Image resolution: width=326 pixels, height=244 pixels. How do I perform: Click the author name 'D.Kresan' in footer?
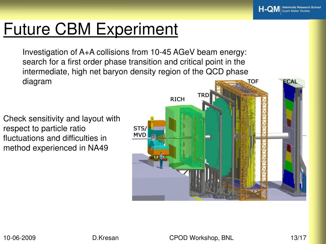pyautogui.click(x=105, y=238)
